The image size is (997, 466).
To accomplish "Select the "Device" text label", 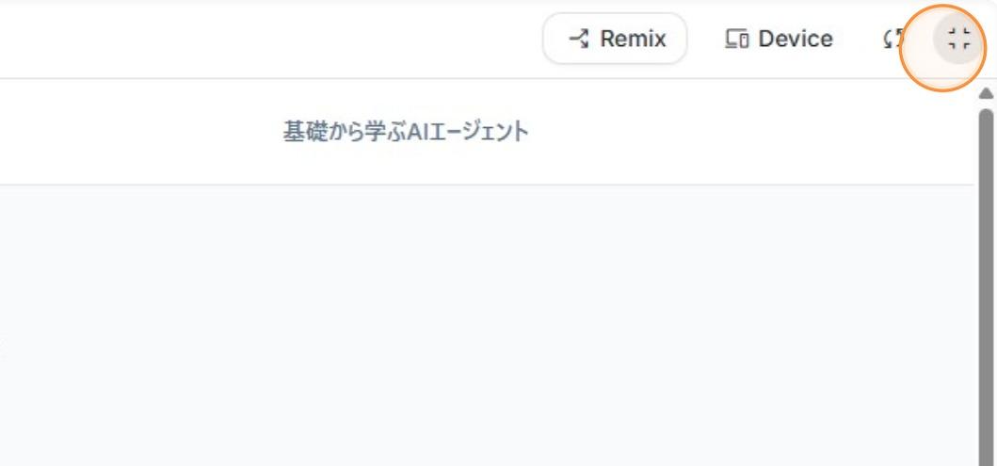I will coord(796,39).
